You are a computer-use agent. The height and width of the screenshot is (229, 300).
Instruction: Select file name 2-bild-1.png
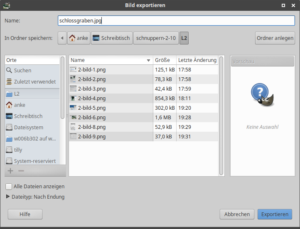[92, 70]
